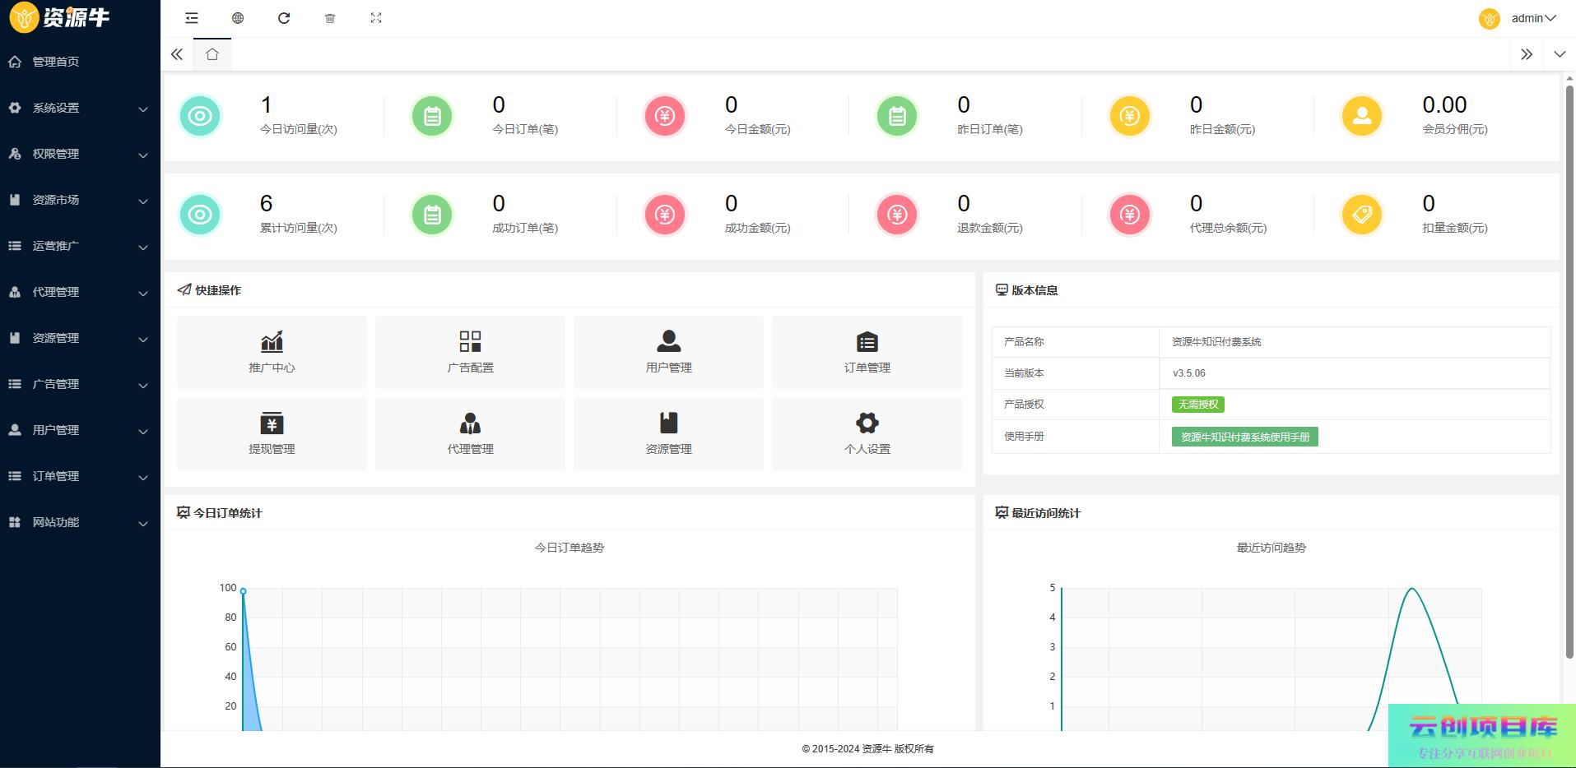1576x768 pixels.
Task: Open the 提现管理 quick action tile
Action: pos(272,433)
